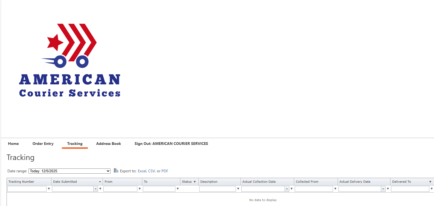Go to the Order Entry tab
Screen dimensions: 434x206
(x=43, y=144)
